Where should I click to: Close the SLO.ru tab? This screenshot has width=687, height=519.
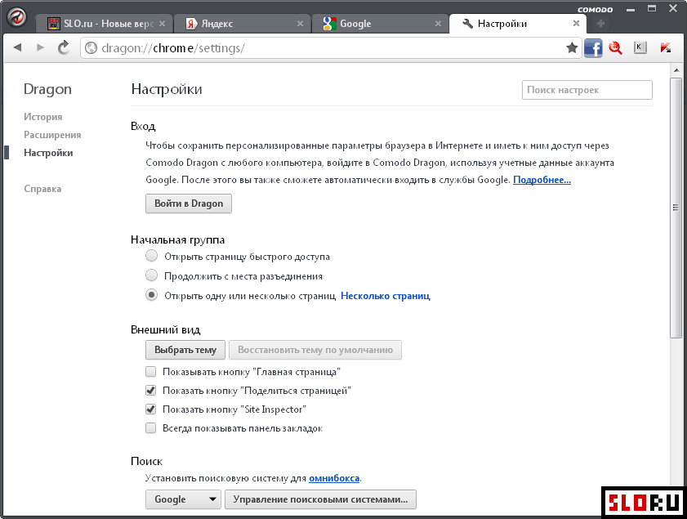[162, 24]
